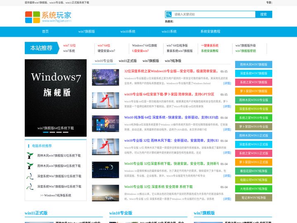Open the >> Windows7纯净版系统 link
The width and height of the screenshot is (297, 223).
(56, 195)
